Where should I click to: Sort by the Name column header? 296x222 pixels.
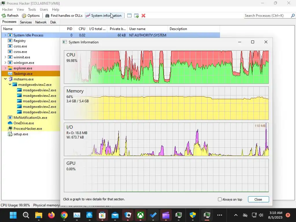pyautogui.click(x=30, y=29)
